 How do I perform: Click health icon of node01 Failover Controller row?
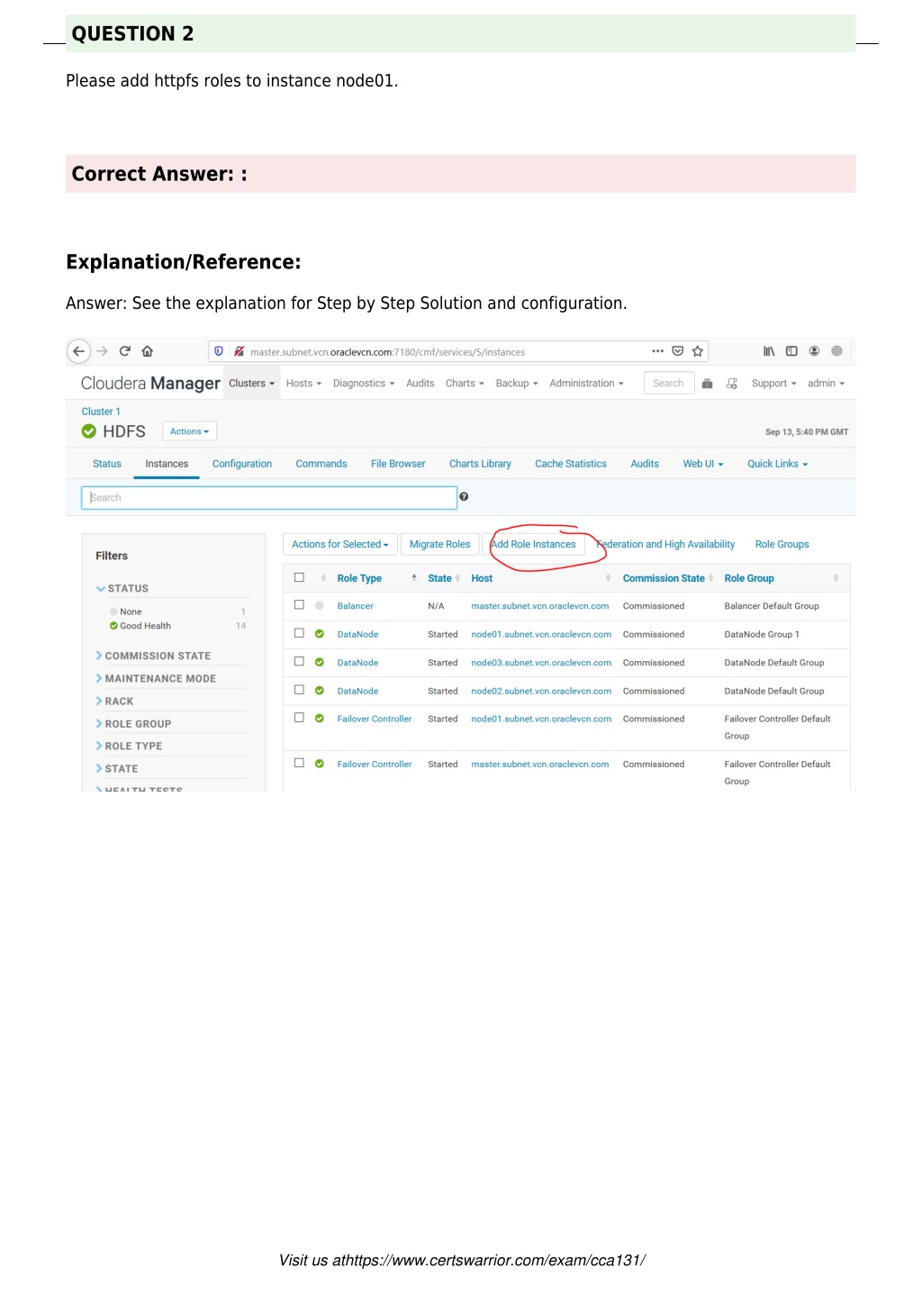click(320, 719)
